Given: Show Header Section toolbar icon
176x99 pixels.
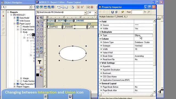Looking at the screenshot, I should point(59,7).
